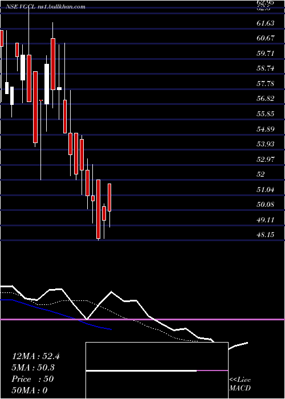The height and width of the screenshot is (399, 285).
Task: Click the 12MA : 52.4 readout
Action: 35,356
